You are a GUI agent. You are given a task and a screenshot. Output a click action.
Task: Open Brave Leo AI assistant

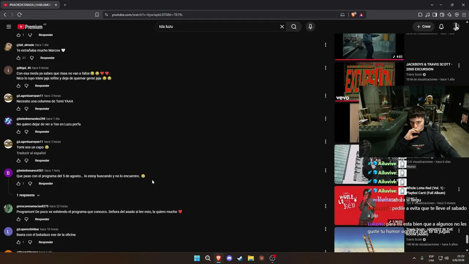point(450,15)
